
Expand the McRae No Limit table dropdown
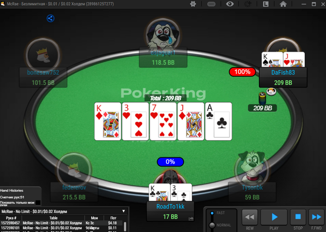(123, 211)
